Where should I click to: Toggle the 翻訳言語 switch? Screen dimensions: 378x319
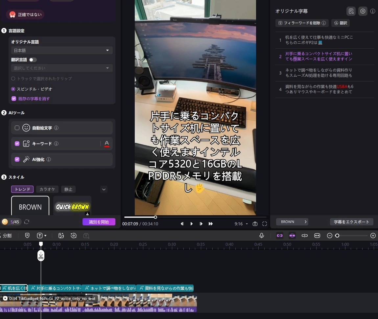[33, 60]
